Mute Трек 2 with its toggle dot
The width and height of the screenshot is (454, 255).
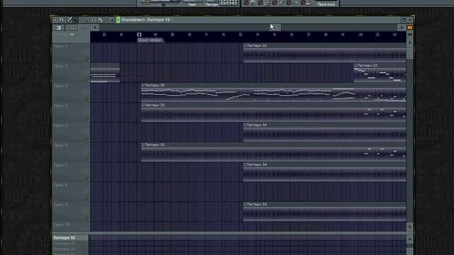(87, 80)
